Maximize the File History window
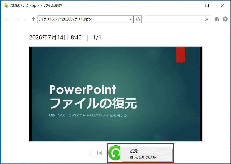Viewport: 231px width, 164px height. (x=207, y=5)
